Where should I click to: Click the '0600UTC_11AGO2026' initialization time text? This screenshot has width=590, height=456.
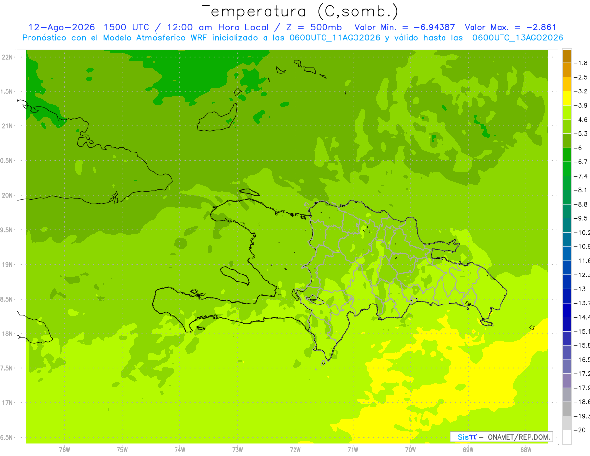coord(336,38)
